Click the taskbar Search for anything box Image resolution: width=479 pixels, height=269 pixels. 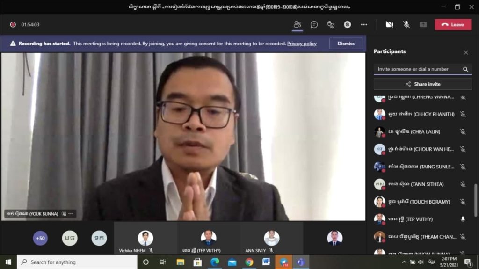coord(77,262)
